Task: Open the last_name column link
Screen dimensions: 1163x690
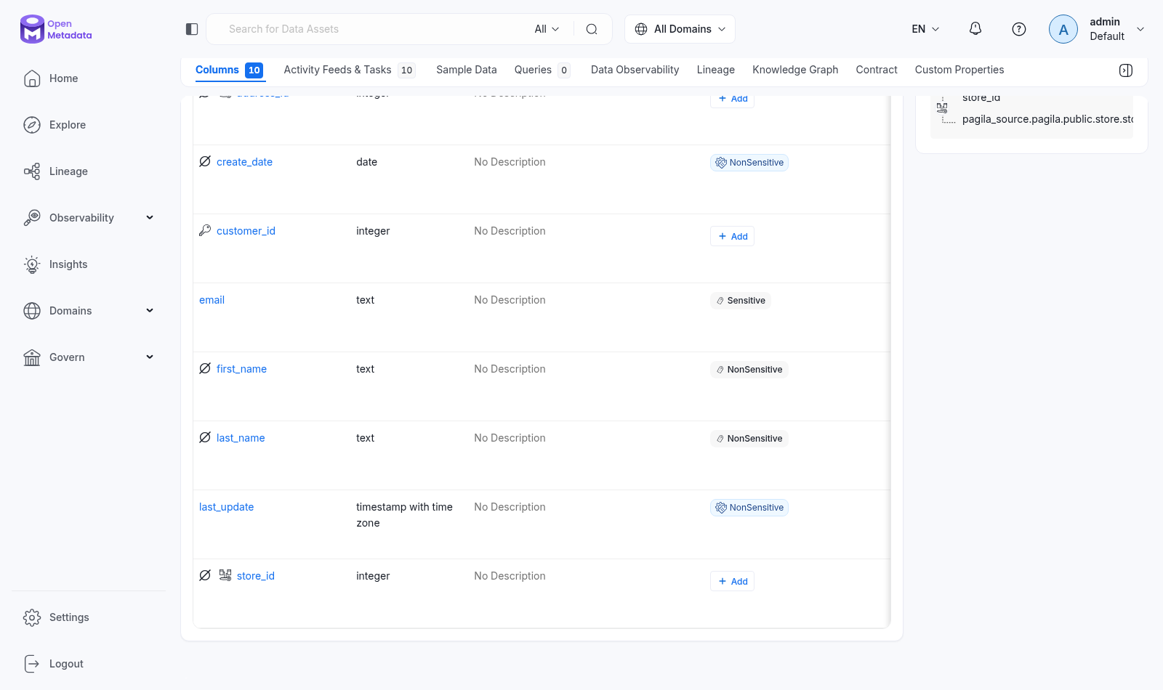Action: point(241,438)
